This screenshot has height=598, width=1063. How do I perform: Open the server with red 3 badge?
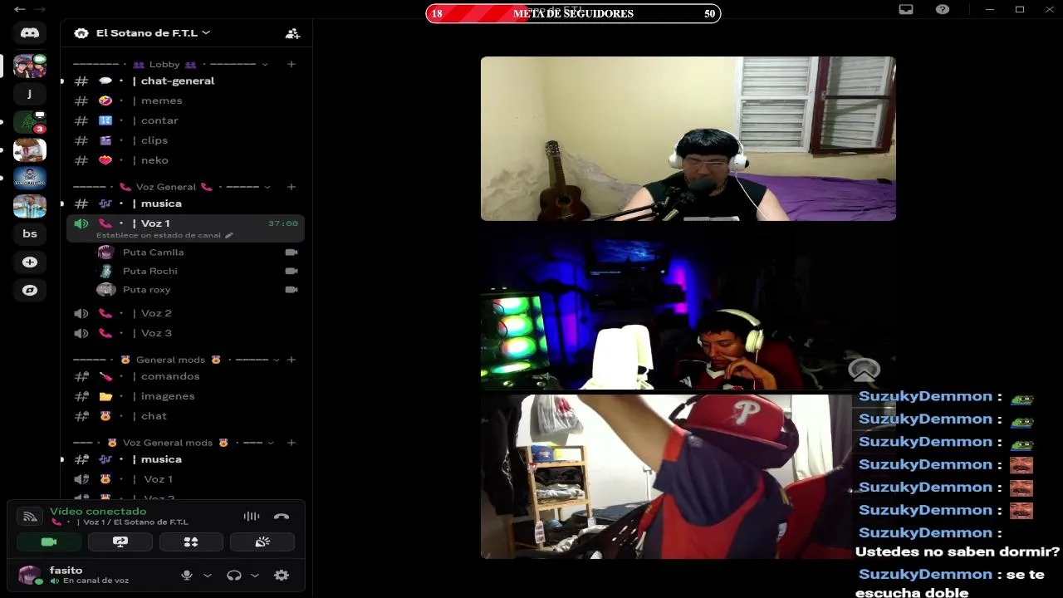30,122
